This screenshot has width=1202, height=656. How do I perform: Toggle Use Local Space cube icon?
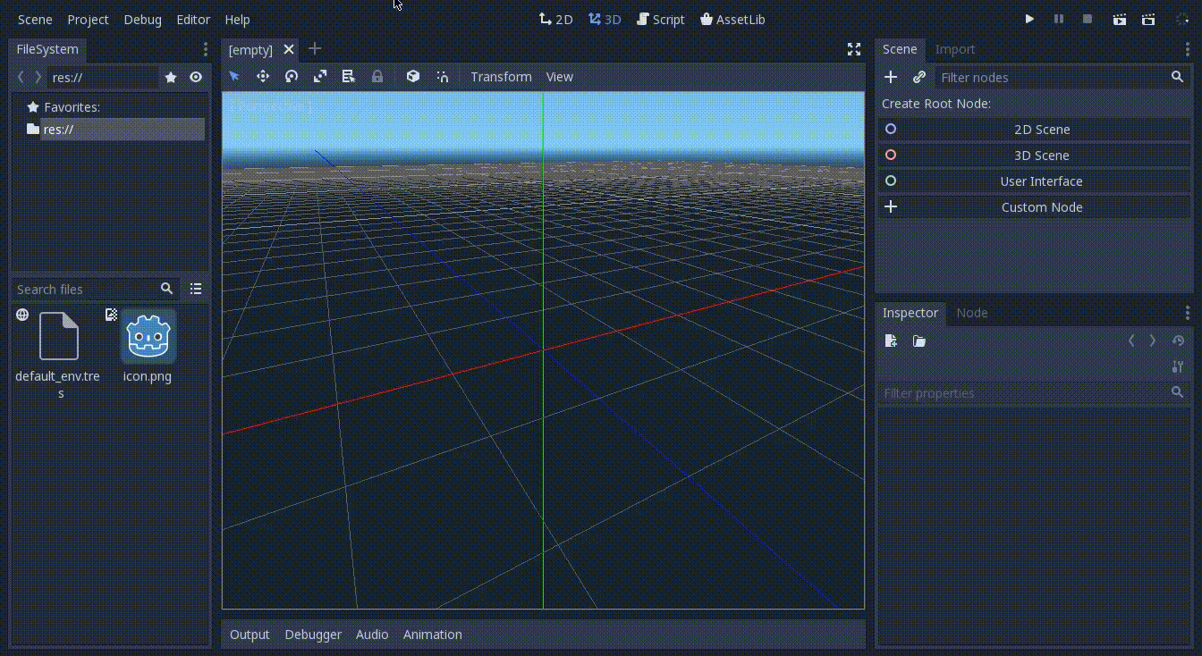point(413,77)
